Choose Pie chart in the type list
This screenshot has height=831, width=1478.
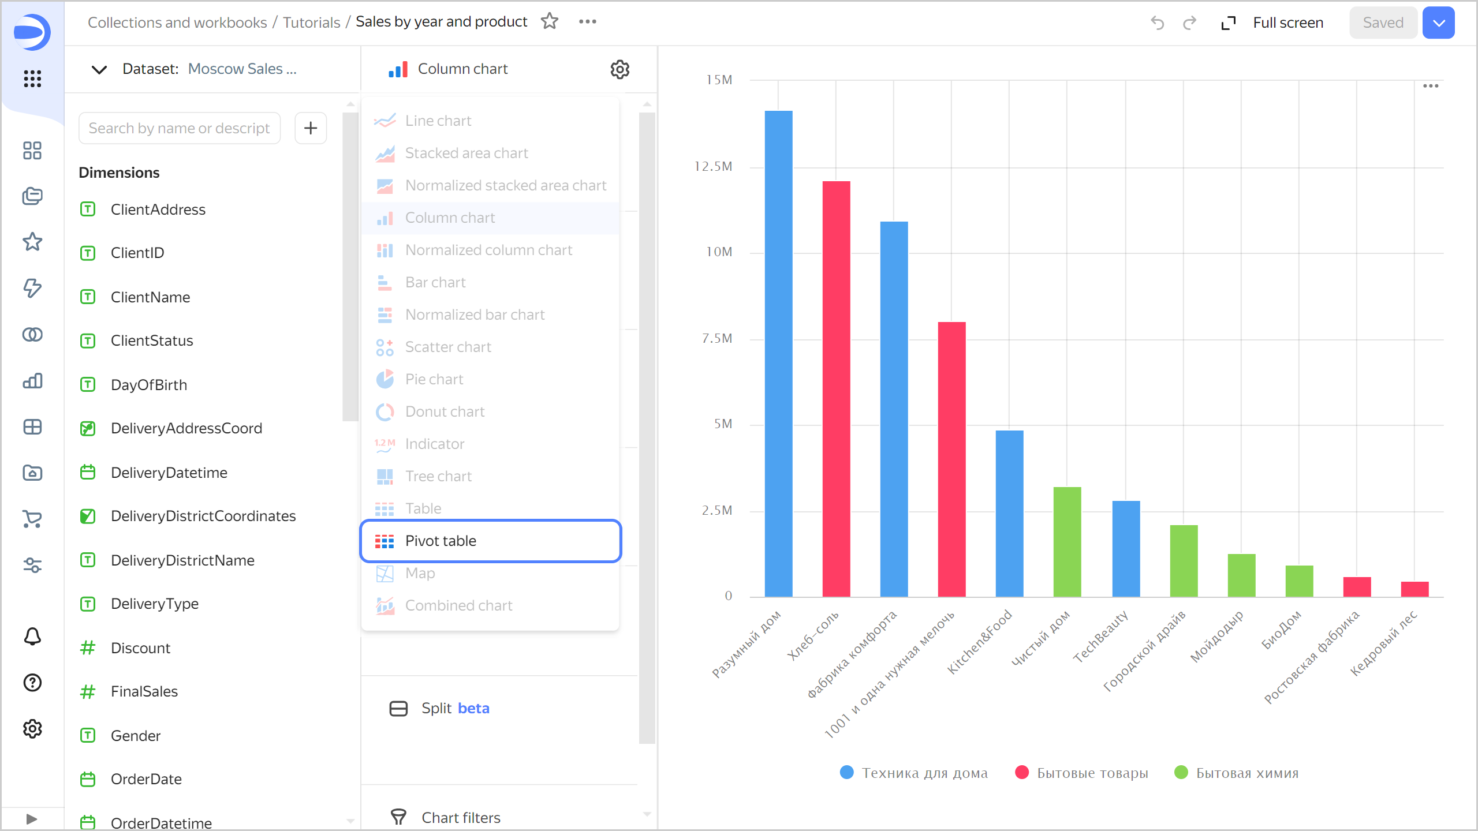click(x=434, y=379)
